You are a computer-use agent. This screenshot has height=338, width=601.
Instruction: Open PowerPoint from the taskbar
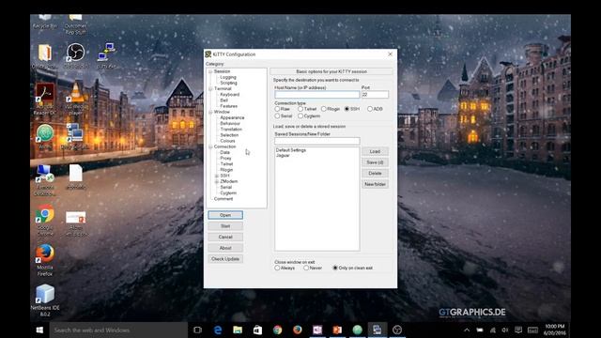click(x=337, y=330)
